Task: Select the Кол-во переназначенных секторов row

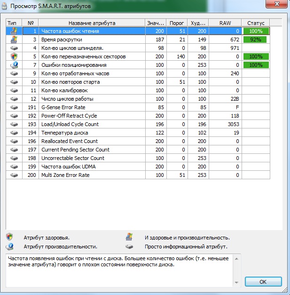Action: coord(138,56)
